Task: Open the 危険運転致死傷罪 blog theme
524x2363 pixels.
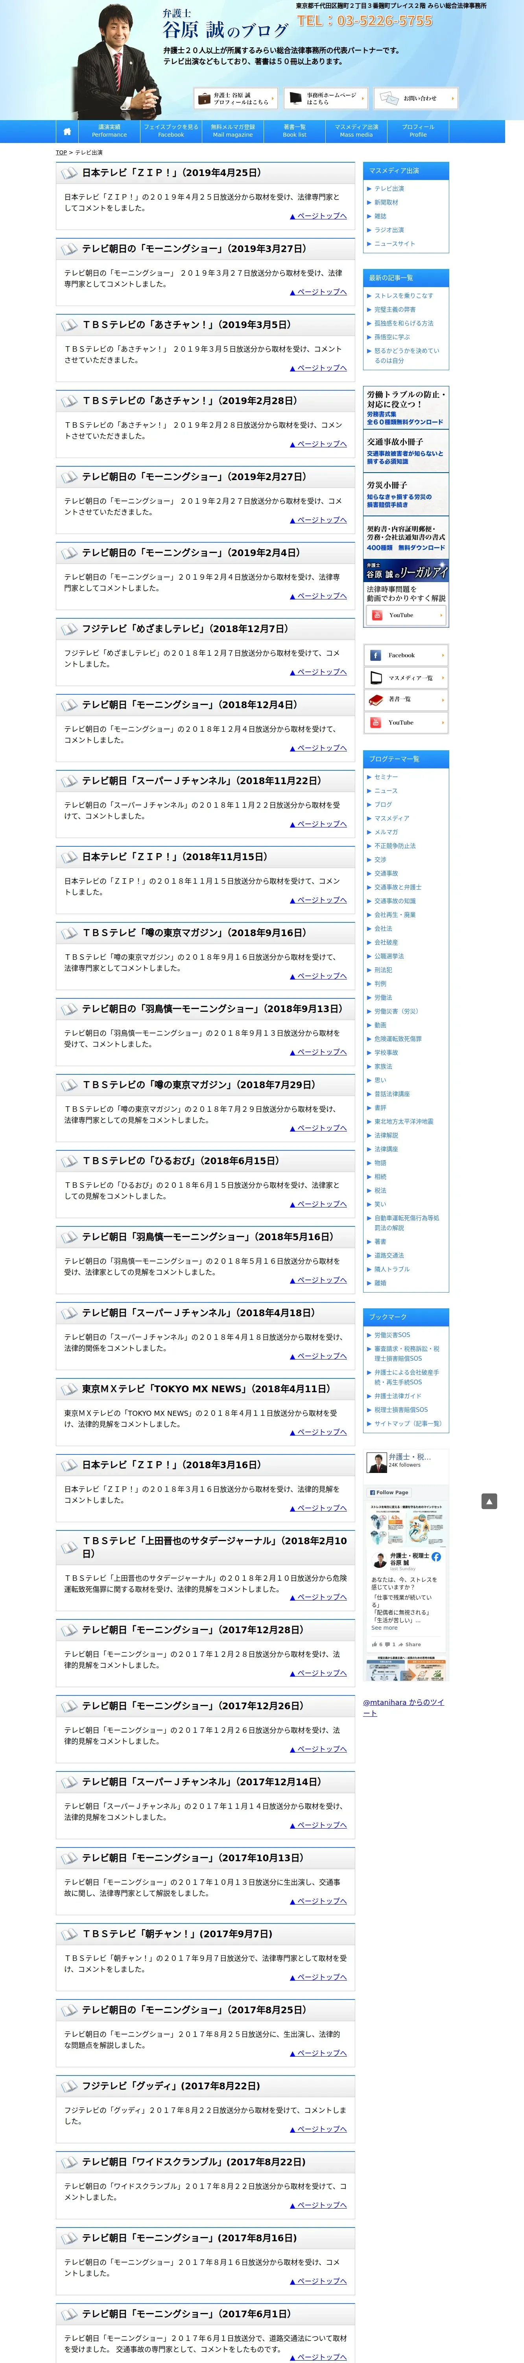Action: [398, 1039]
